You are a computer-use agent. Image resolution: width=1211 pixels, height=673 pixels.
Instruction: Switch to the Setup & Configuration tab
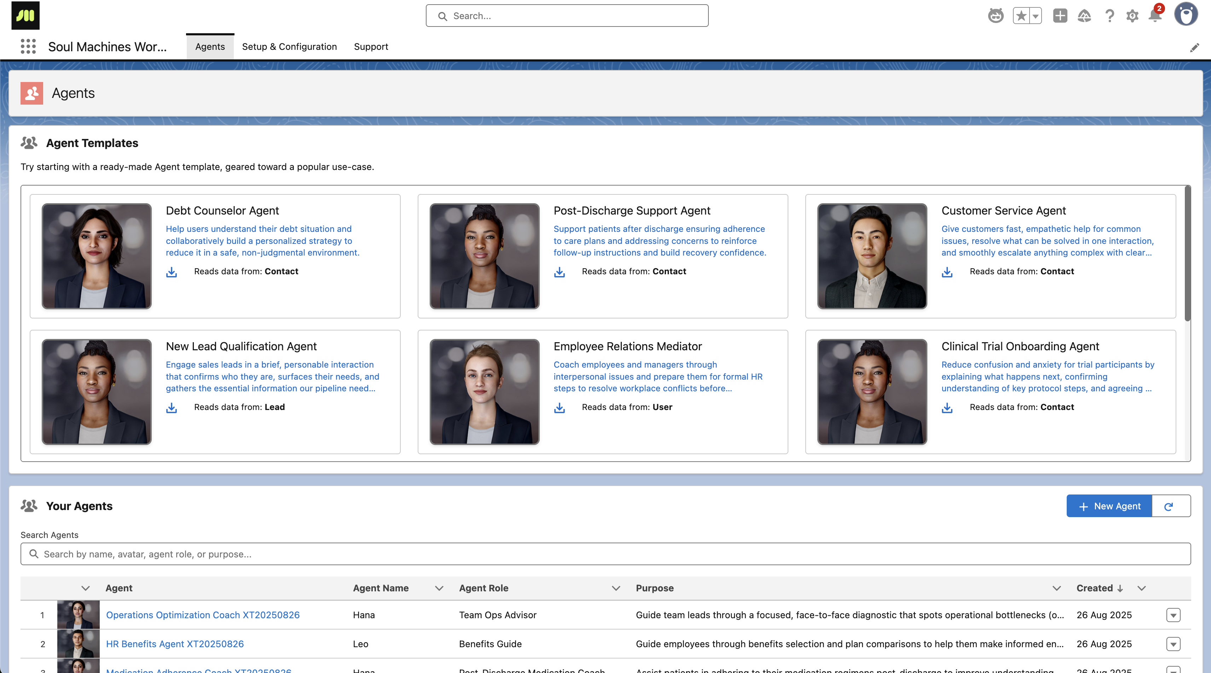289,47
